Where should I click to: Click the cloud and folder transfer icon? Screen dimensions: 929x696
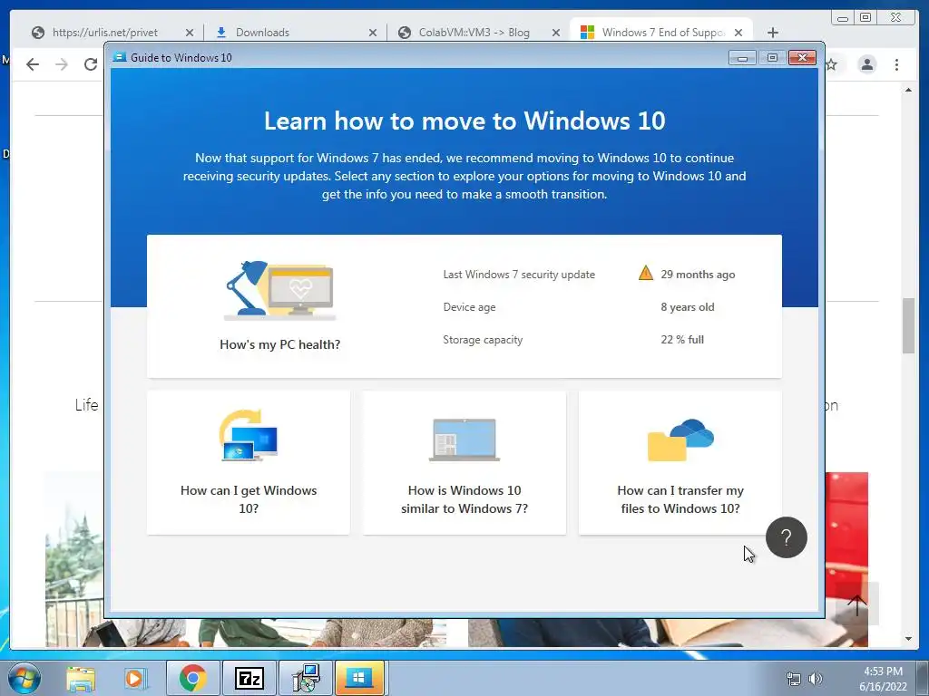point(680,440)
